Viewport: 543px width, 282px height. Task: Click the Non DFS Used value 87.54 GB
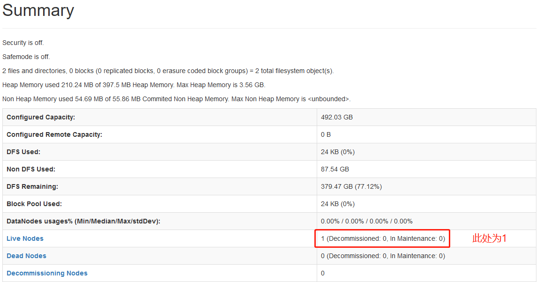(335, 169)
